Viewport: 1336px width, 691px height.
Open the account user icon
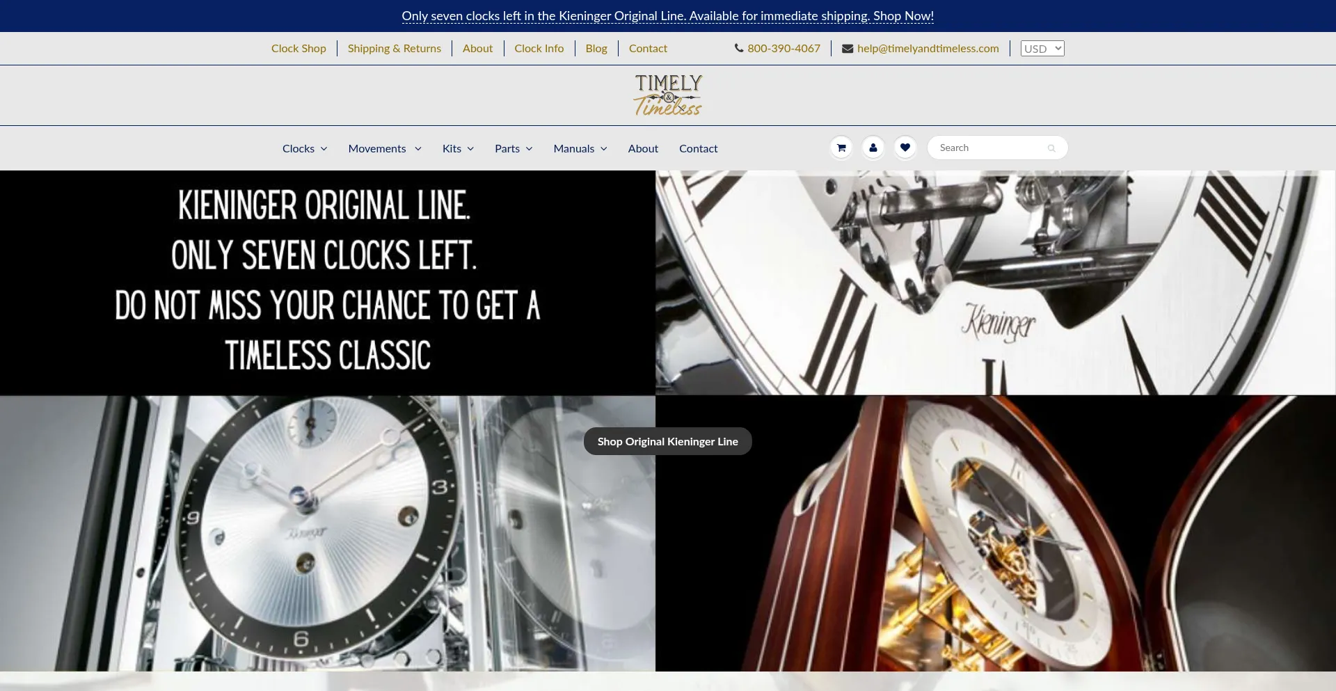[x=873, y=148]
